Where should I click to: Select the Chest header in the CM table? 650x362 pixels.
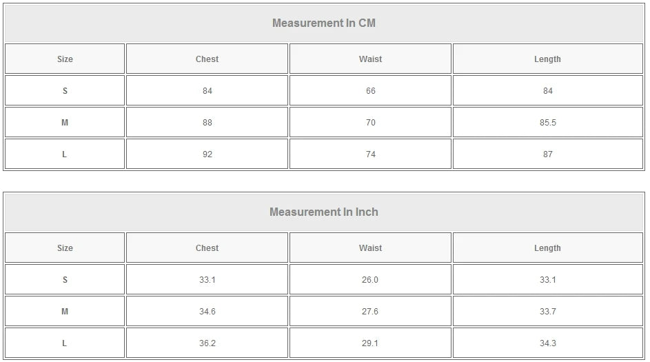(207, 59)
